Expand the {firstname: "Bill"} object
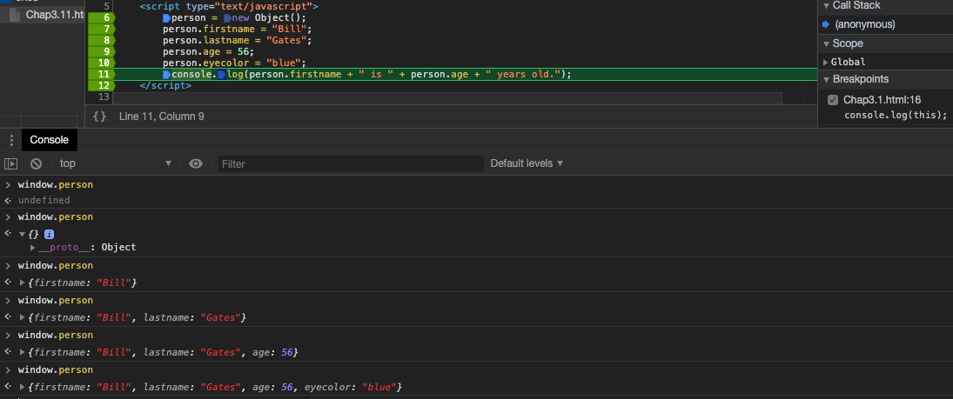Screen dimensions: 953x399 (23, 283)
